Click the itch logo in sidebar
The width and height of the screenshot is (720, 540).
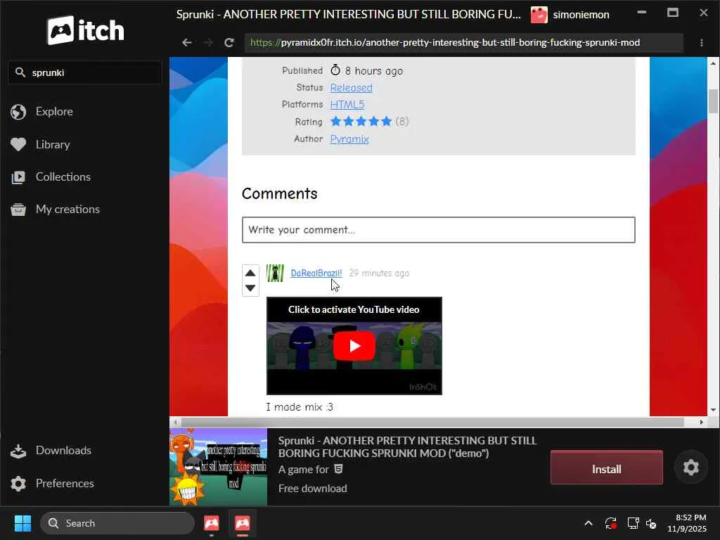point(85,30)
